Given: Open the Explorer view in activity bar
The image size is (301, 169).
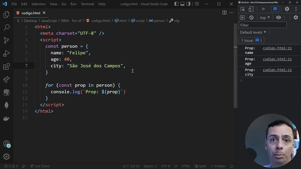Looking at the screenshot, I should coord(6,15).
